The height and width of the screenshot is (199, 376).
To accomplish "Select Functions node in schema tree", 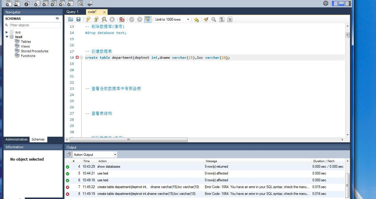I will [x=28, y=56].
